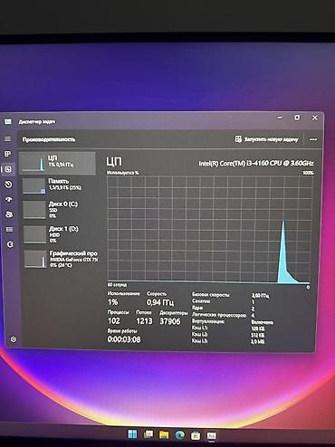Image resolution: width=335 pixels, height=447 pixels.
Task: Click the 'Виртуализация' label
Action: pos(208,322)
